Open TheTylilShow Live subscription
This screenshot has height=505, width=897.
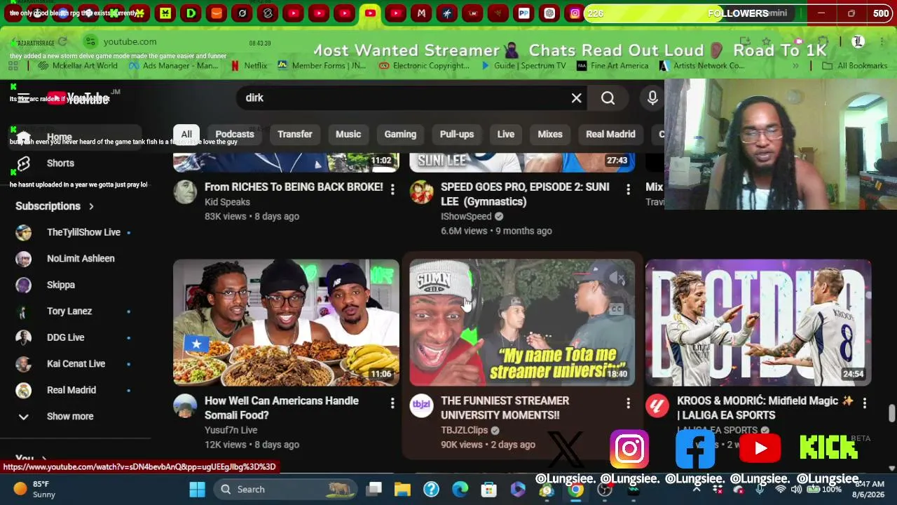pos(75,233)
